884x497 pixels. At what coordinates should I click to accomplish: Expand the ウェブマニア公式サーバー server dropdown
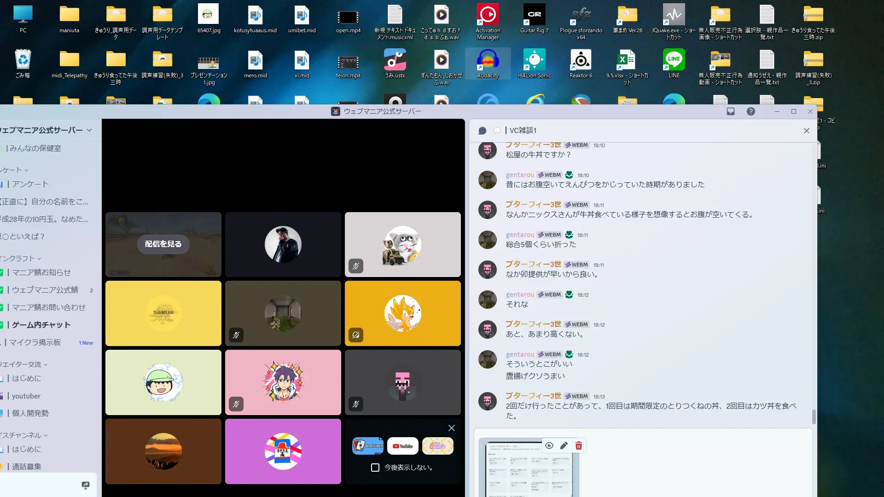tap(89, 130)
